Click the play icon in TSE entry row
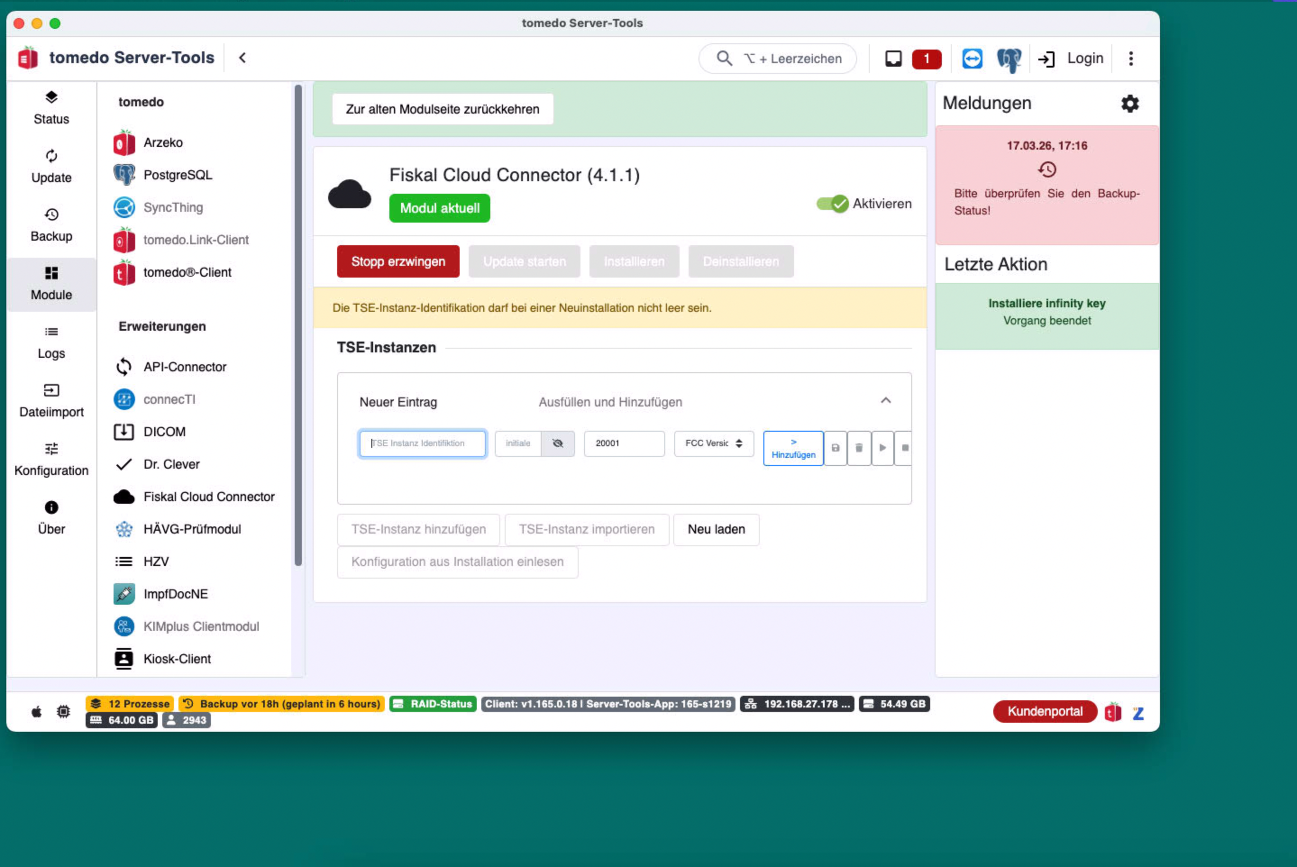 pyautogui.click(x=883, y=448)
